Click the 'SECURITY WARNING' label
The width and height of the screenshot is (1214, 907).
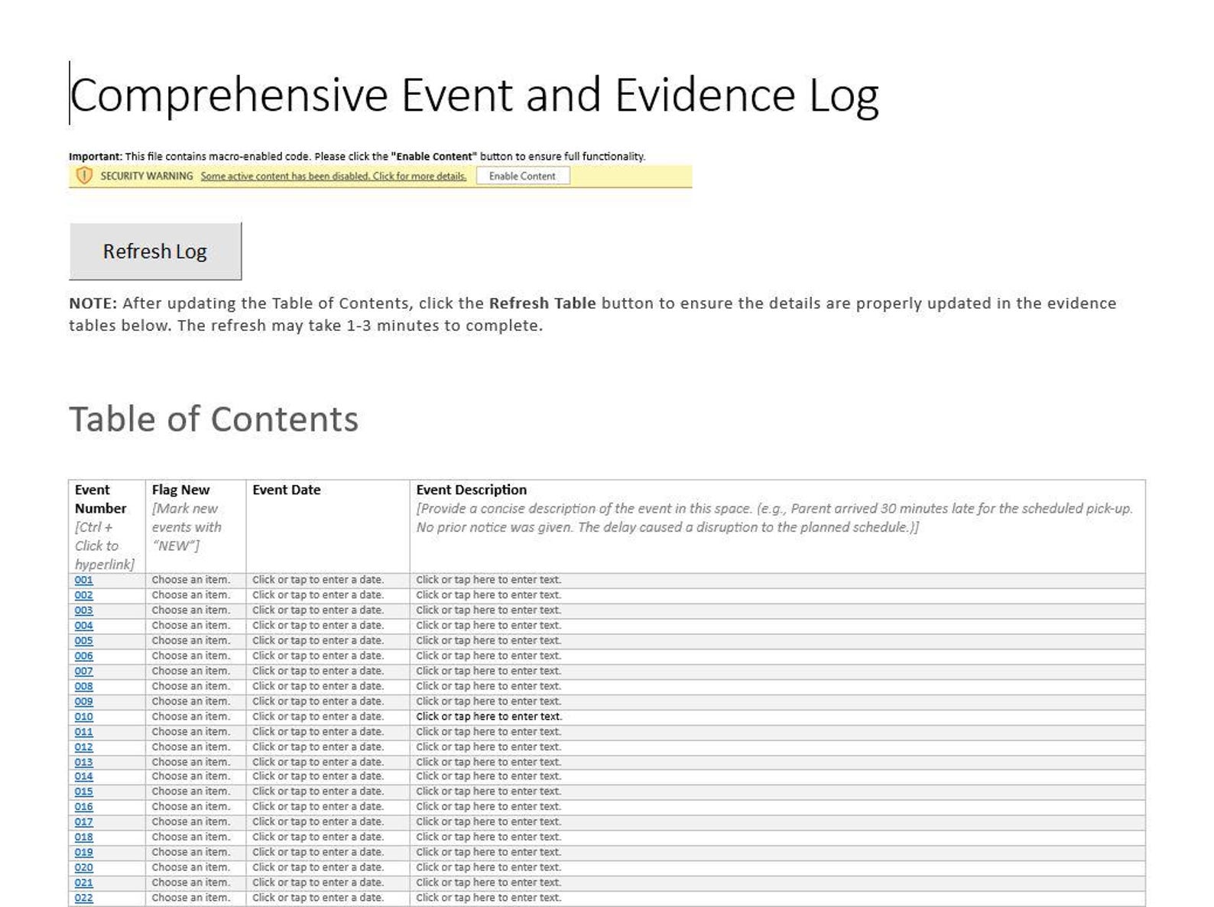tap(147, 176)
